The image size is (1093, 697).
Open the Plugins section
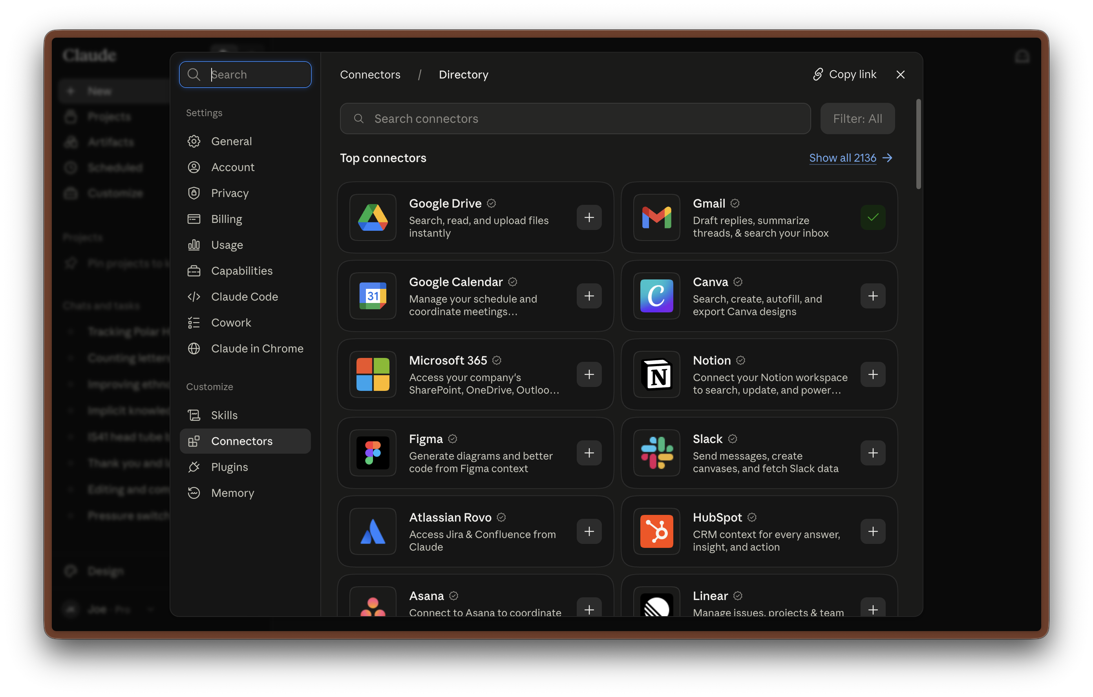(x=245, y=467)
